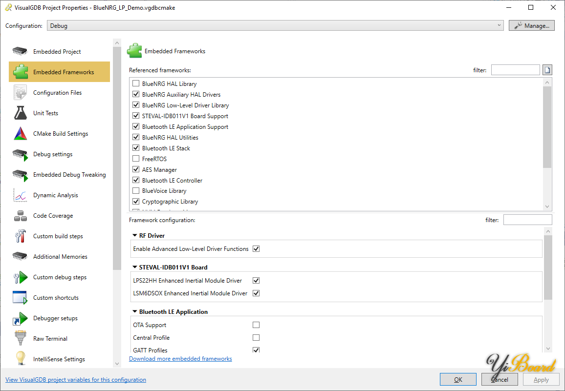
Task: Toggle LPS22HH Enhanced Inertial Module Driver
Action: [256, 281]
